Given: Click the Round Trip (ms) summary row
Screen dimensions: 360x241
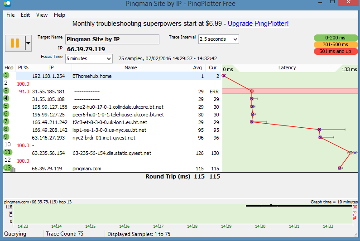Looking at the screenshot, I should pyautogui.click(x=182, y=176).
